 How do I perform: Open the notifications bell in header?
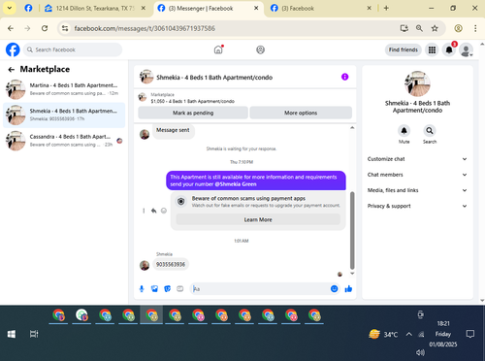449,49
